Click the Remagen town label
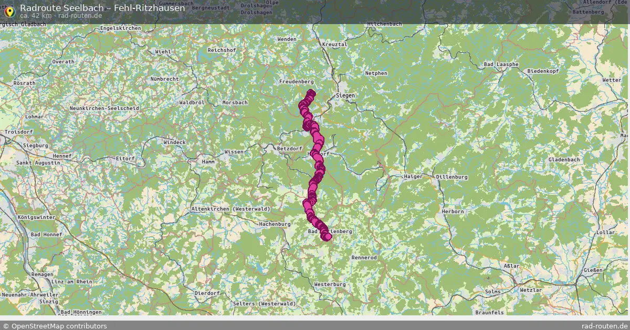The height and width of the screenshot is (330, 630). pyautogui.click(x=42, y=274)
